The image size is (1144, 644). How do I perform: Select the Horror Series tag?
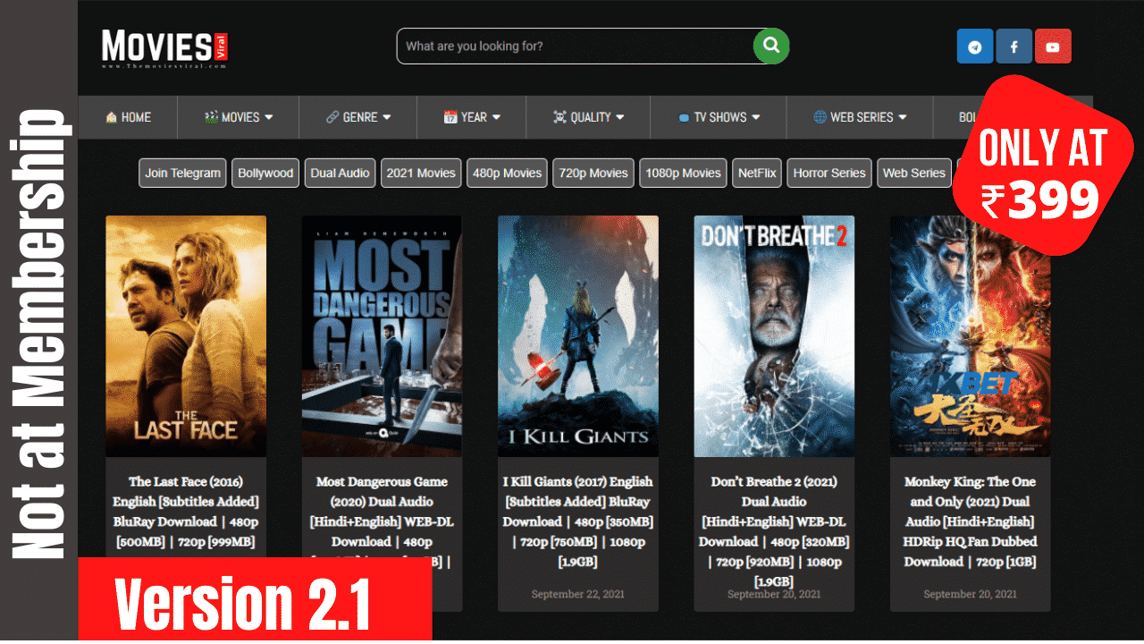(x=829, y=173)
